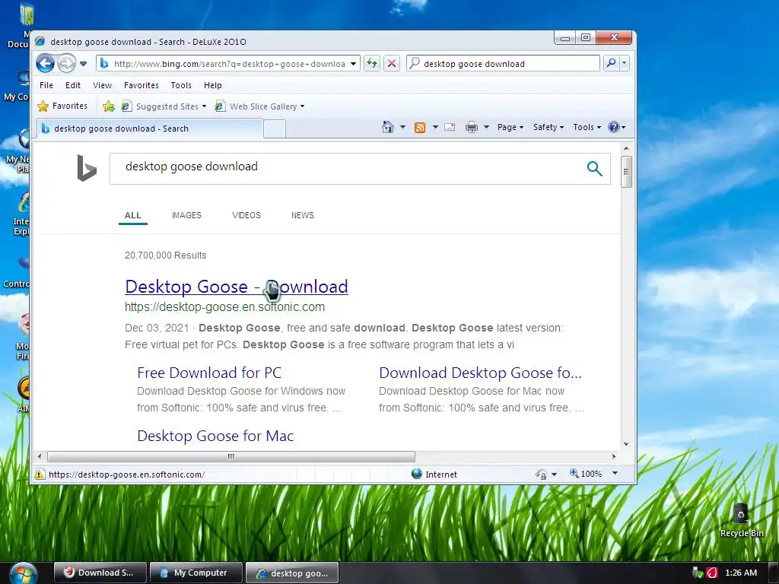
Task: Open the search provider dropdown arrow
Action: [x=625, y=63]
